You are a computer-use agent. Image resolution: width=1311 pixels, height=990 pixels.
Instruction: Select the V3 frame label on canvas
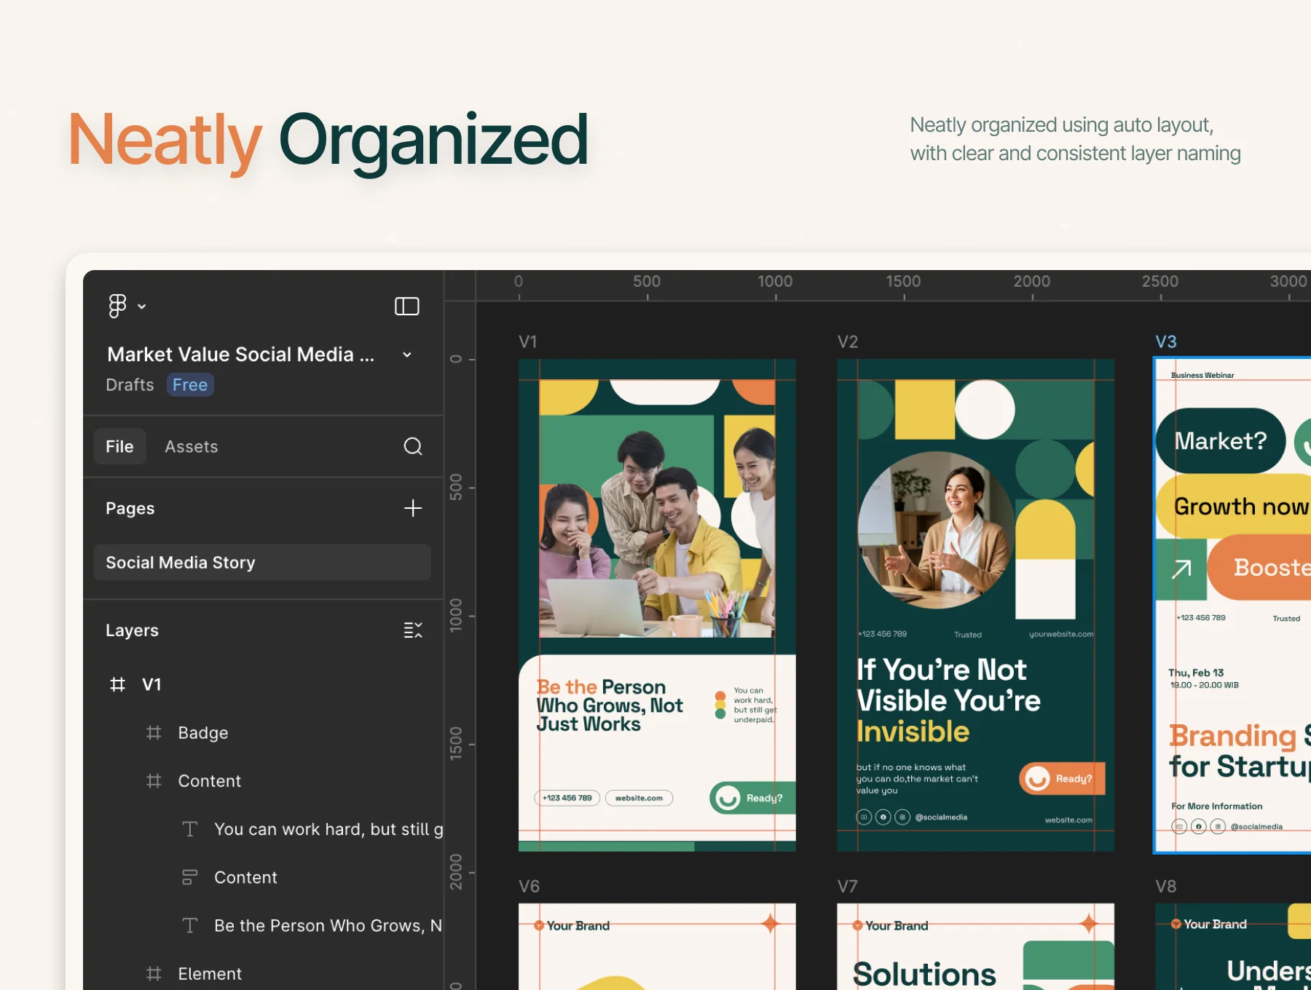point(1166,341)
